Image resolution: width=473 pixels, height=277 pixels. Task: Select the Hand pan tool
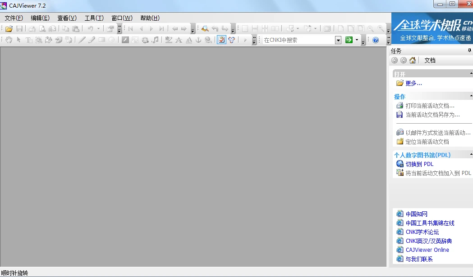(9, 40)
